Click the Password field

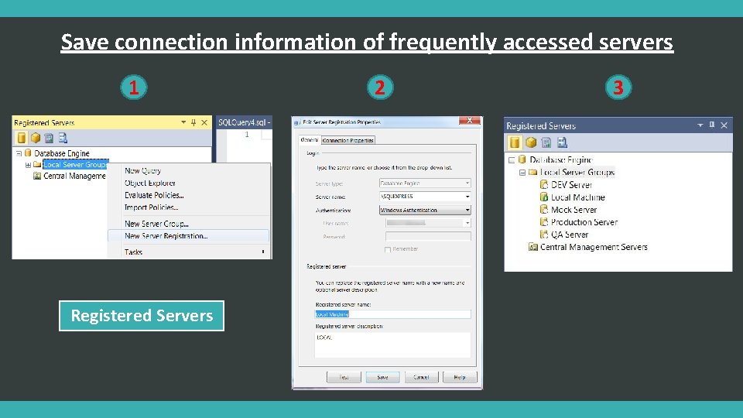(x=428, y=236)
